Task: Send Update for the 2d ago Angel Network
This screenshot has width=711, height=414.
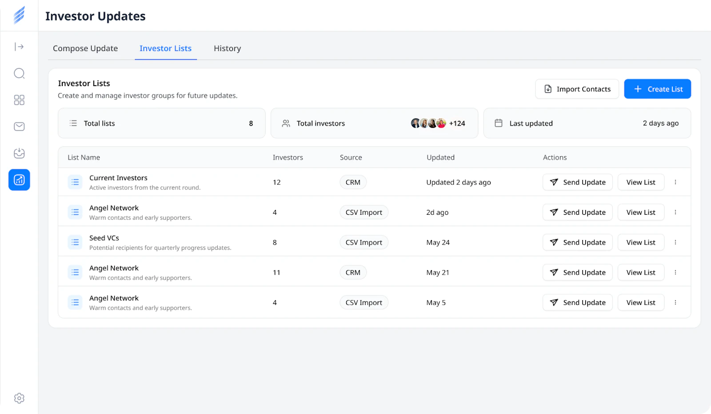Action: click(x=577, y=213)
